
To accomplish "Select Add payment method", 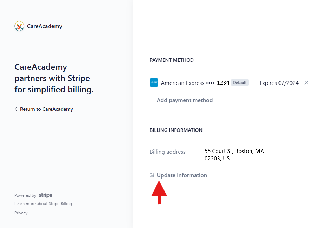I will 181,100.
